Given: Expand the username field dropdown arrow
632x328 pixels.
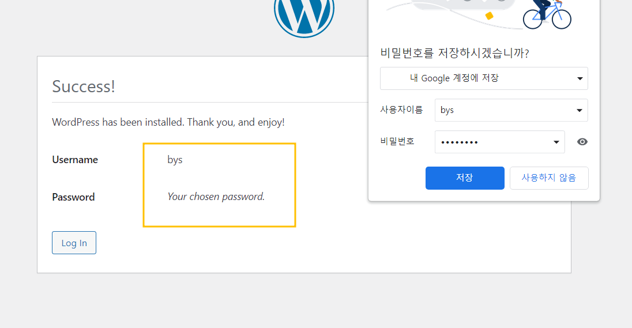Looking at the screenshot, I should 579,111.
